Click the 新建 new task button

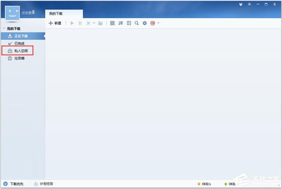(x=55, y=23)
